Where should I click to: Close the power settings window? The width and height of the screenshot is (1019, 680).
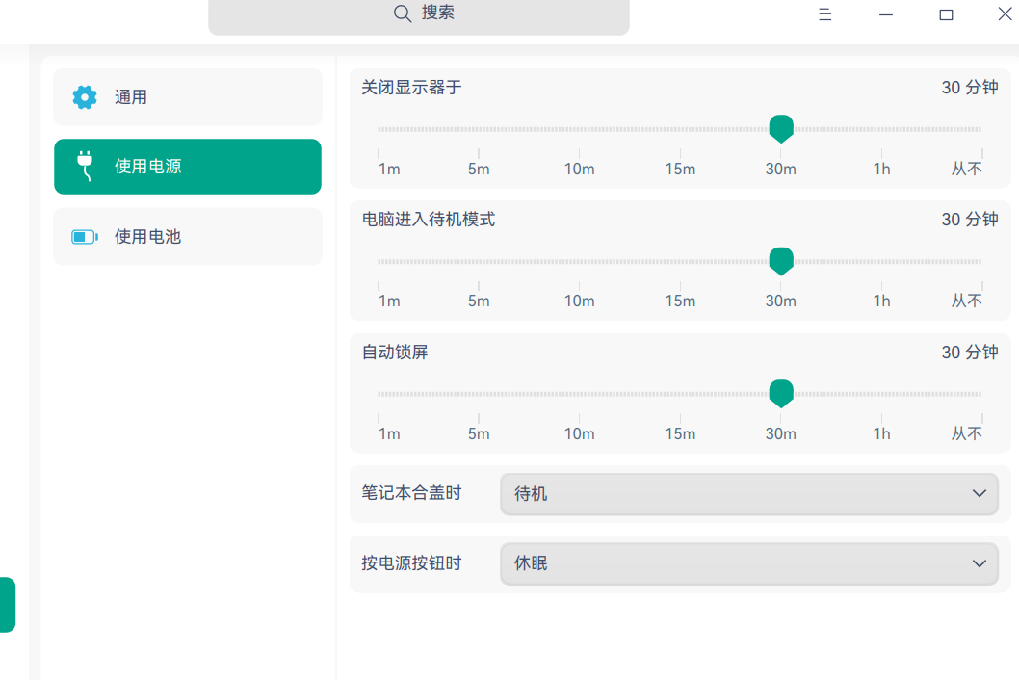1005,13
